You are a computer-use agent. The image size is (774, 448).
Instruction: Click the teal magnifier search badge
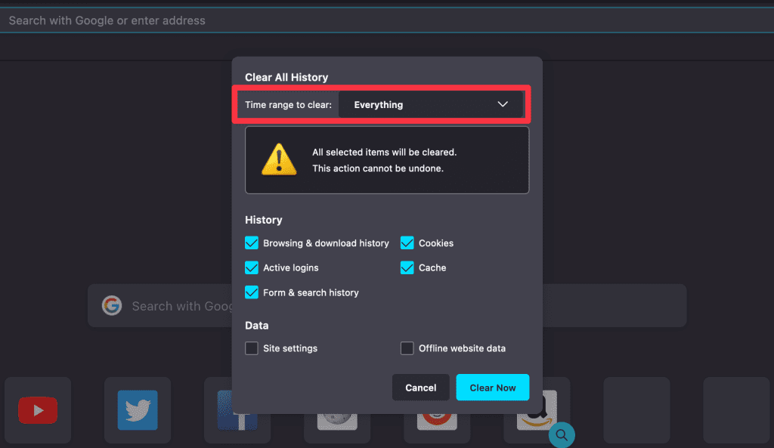pyautogui.click(x=562, y=435)
